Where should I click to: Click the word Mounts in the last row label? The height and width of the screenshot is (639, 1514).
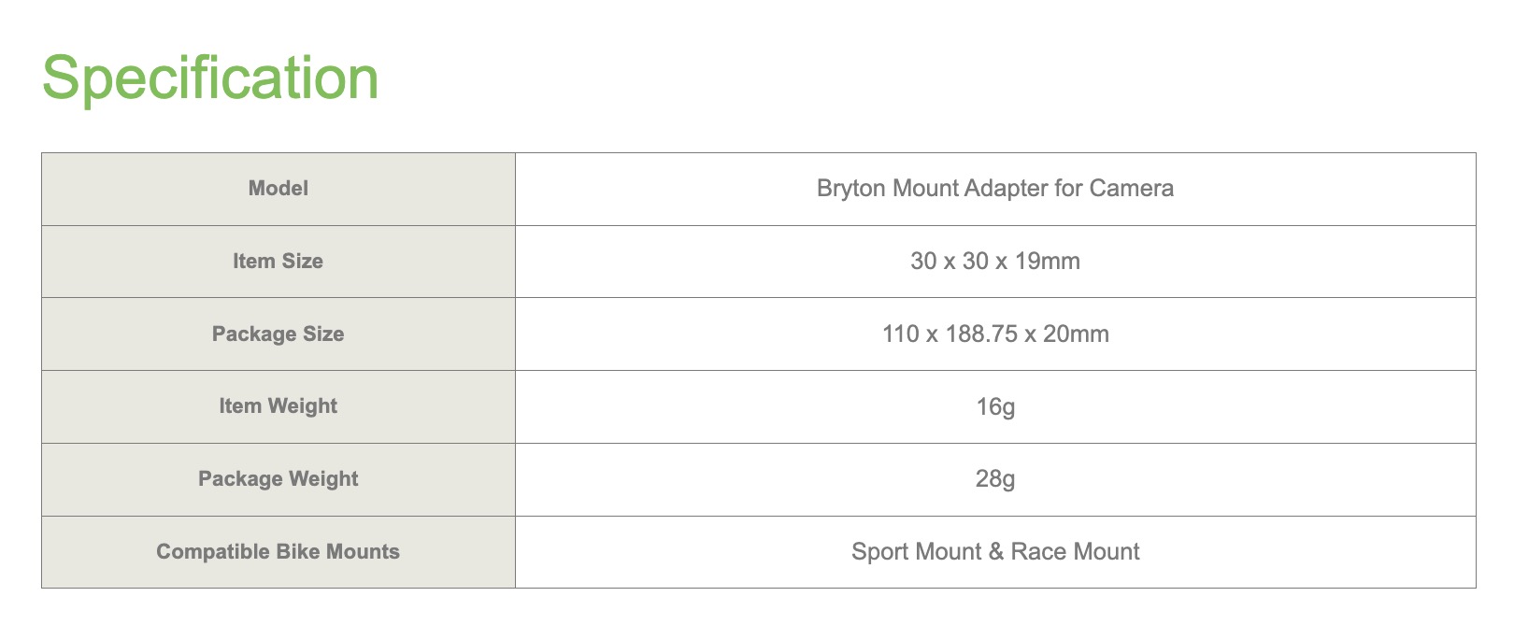tap(364, 552)
